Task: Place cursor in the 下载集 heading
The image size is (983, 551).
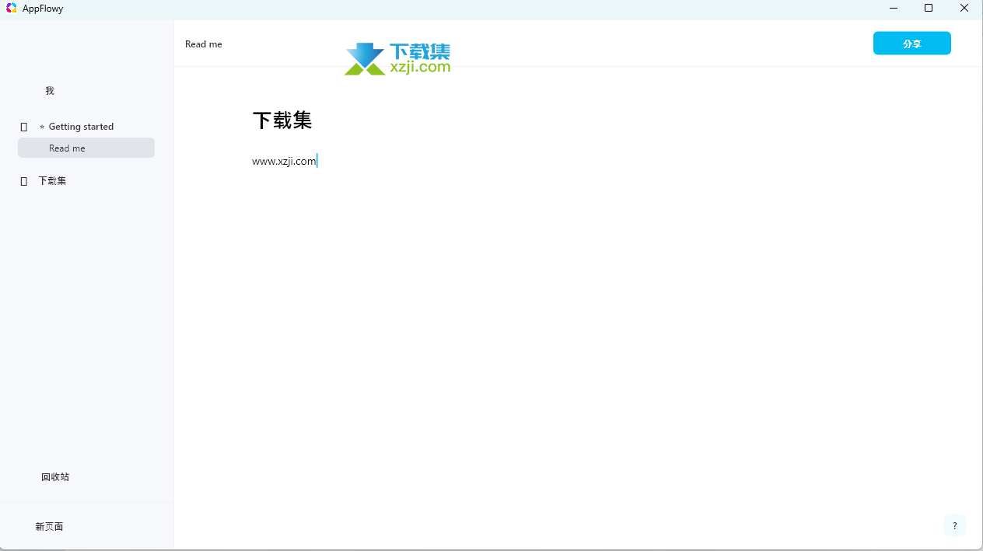Action: pyautogui.click(x=282, y=120)
